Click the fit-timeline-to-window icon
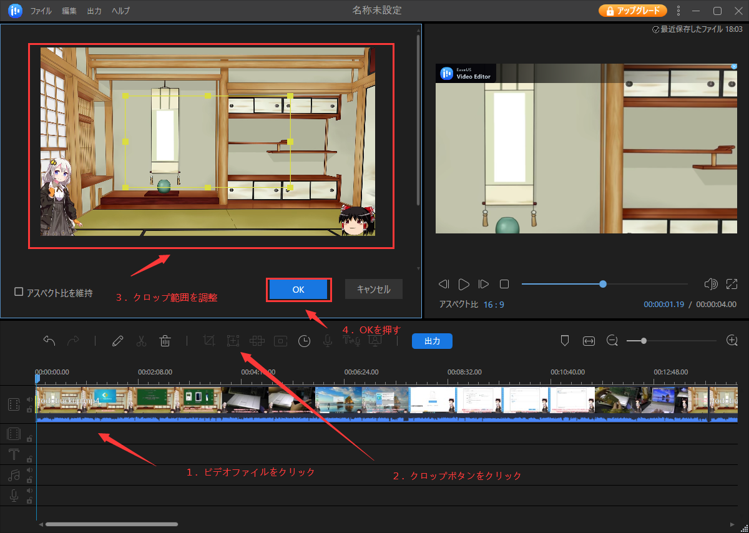 click(x=589, y=341)
